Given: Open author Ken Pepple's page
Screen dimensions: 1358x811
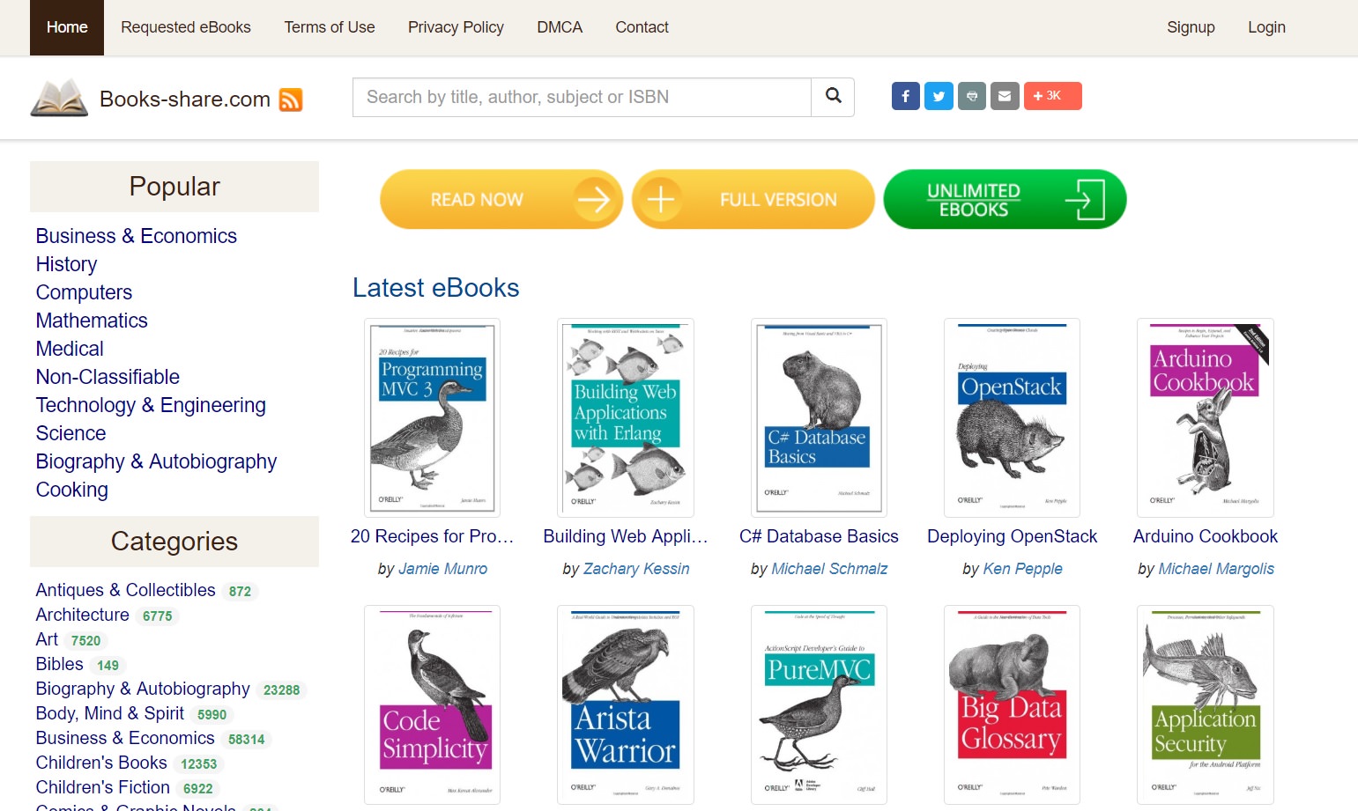Looking at the screenshot, I should click(x=1022, y=569).
